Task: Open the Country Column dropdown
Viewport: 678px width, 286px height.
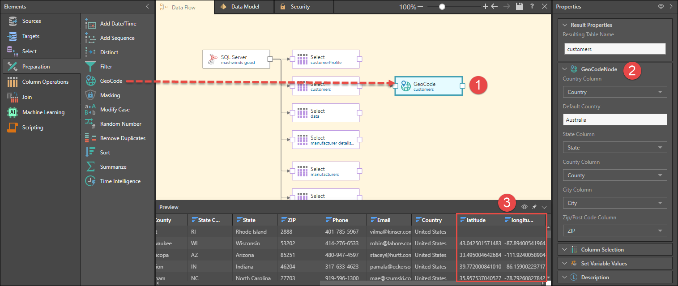Action: tap(614, 92)
